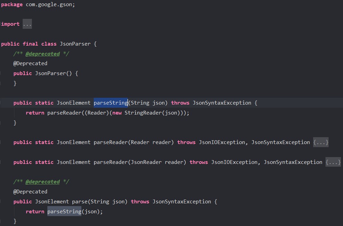Click @Deprecated annotation above JsonParser constructor
The width and height of the screenshot is (343, 226).
tap(30, 63)
